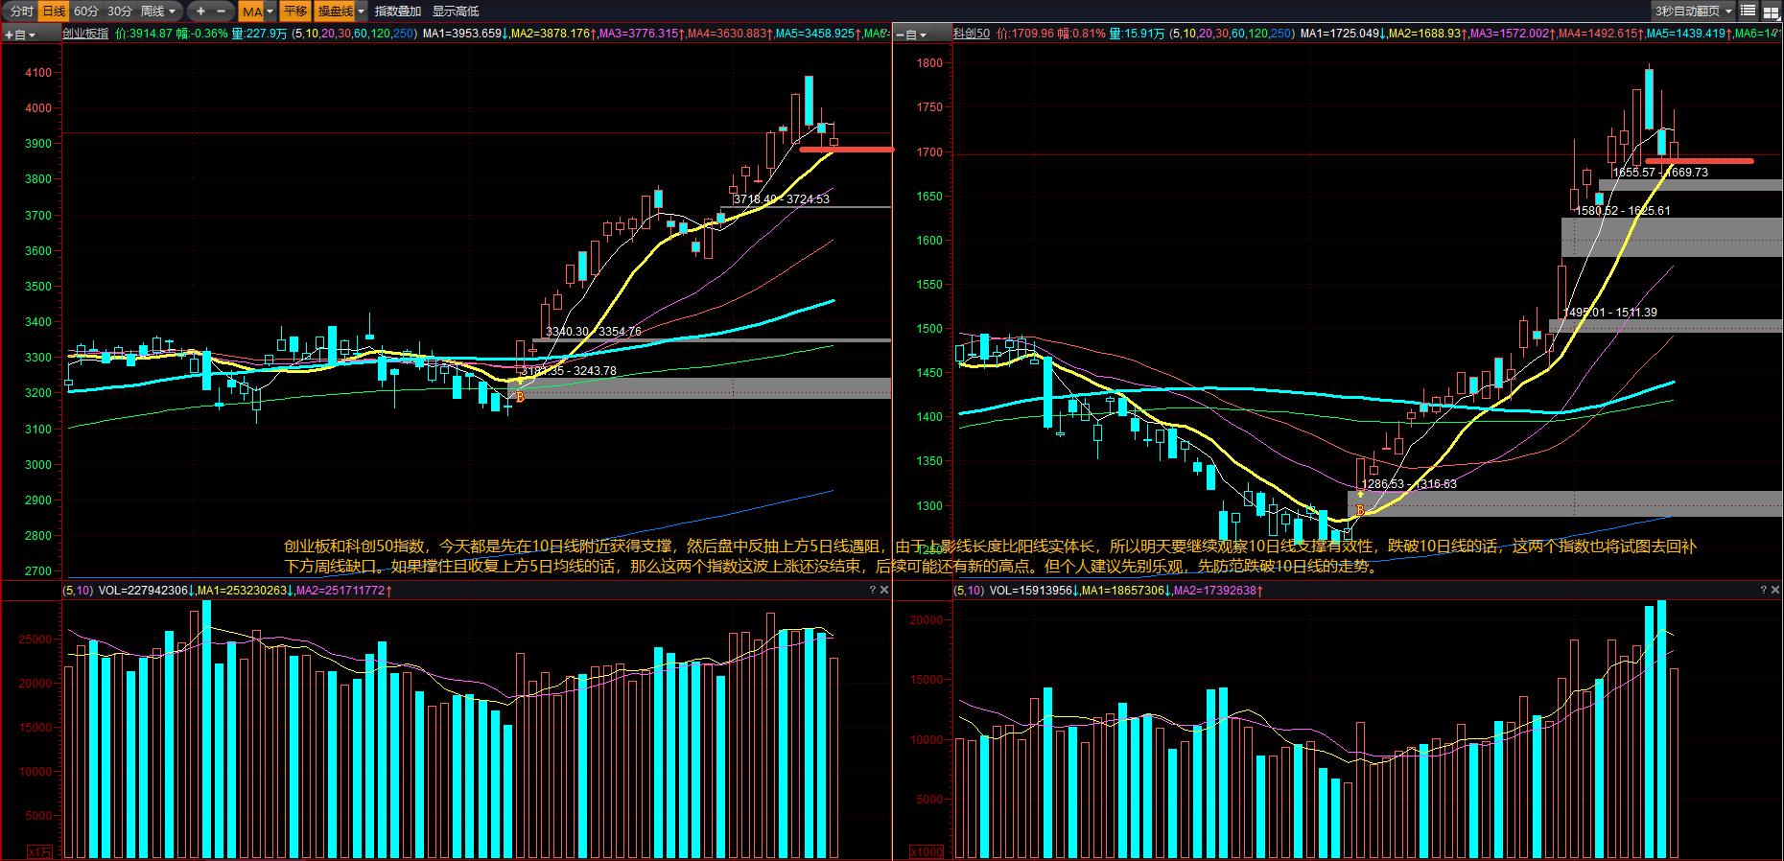This screenshot has width=1784, height=861.
Task: Open the MA indicator dropdown arrow
Action: (x=270, y=12)
